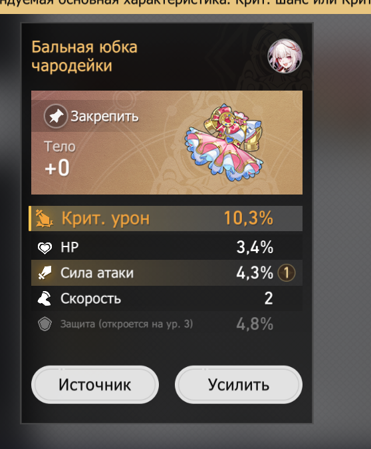This screenshot has height=449, width=371.
Task: Click the Тело +0 level label
Action: pos(60,159)
